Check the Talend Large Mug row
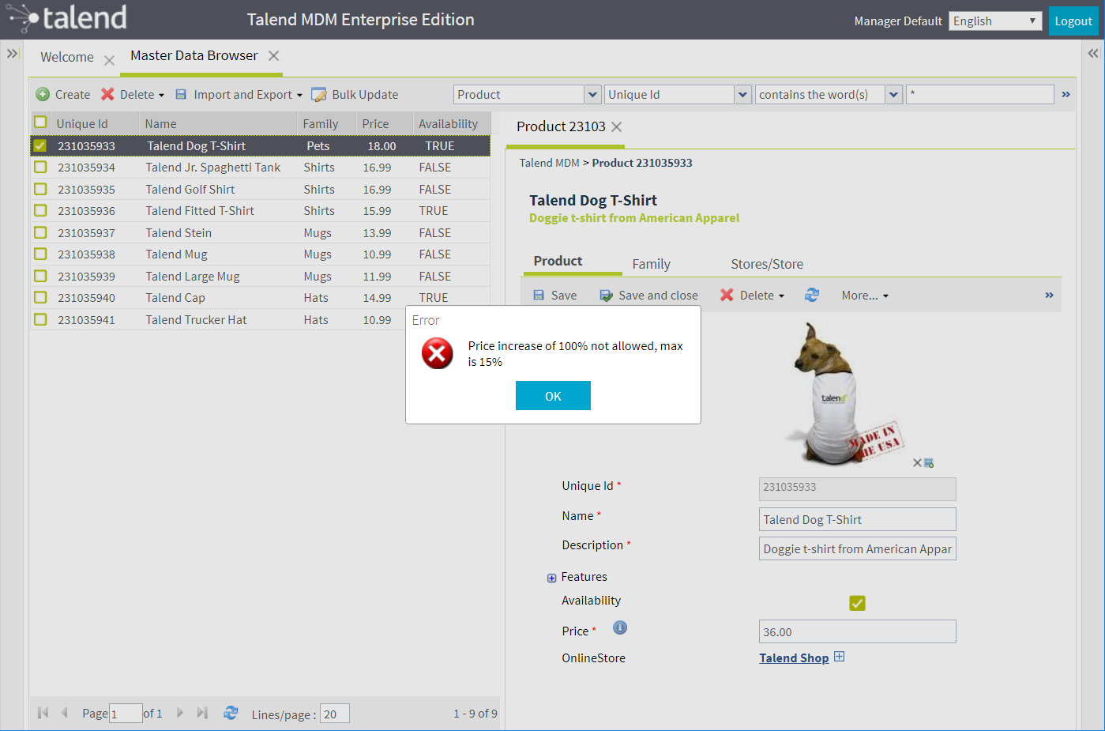 [x=40, y=276]
